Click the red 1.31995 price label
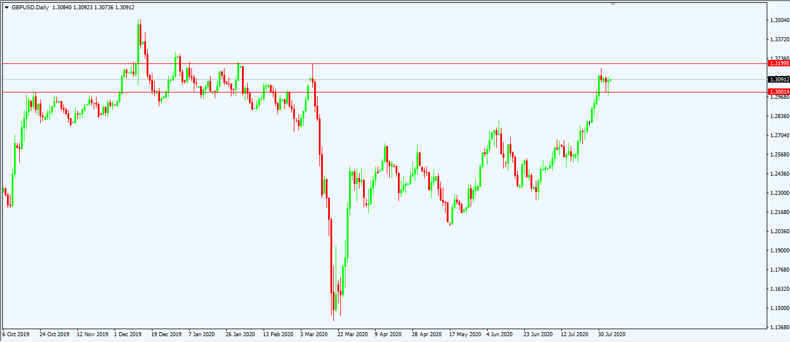790x342 pixels. (x=778, y=63)
